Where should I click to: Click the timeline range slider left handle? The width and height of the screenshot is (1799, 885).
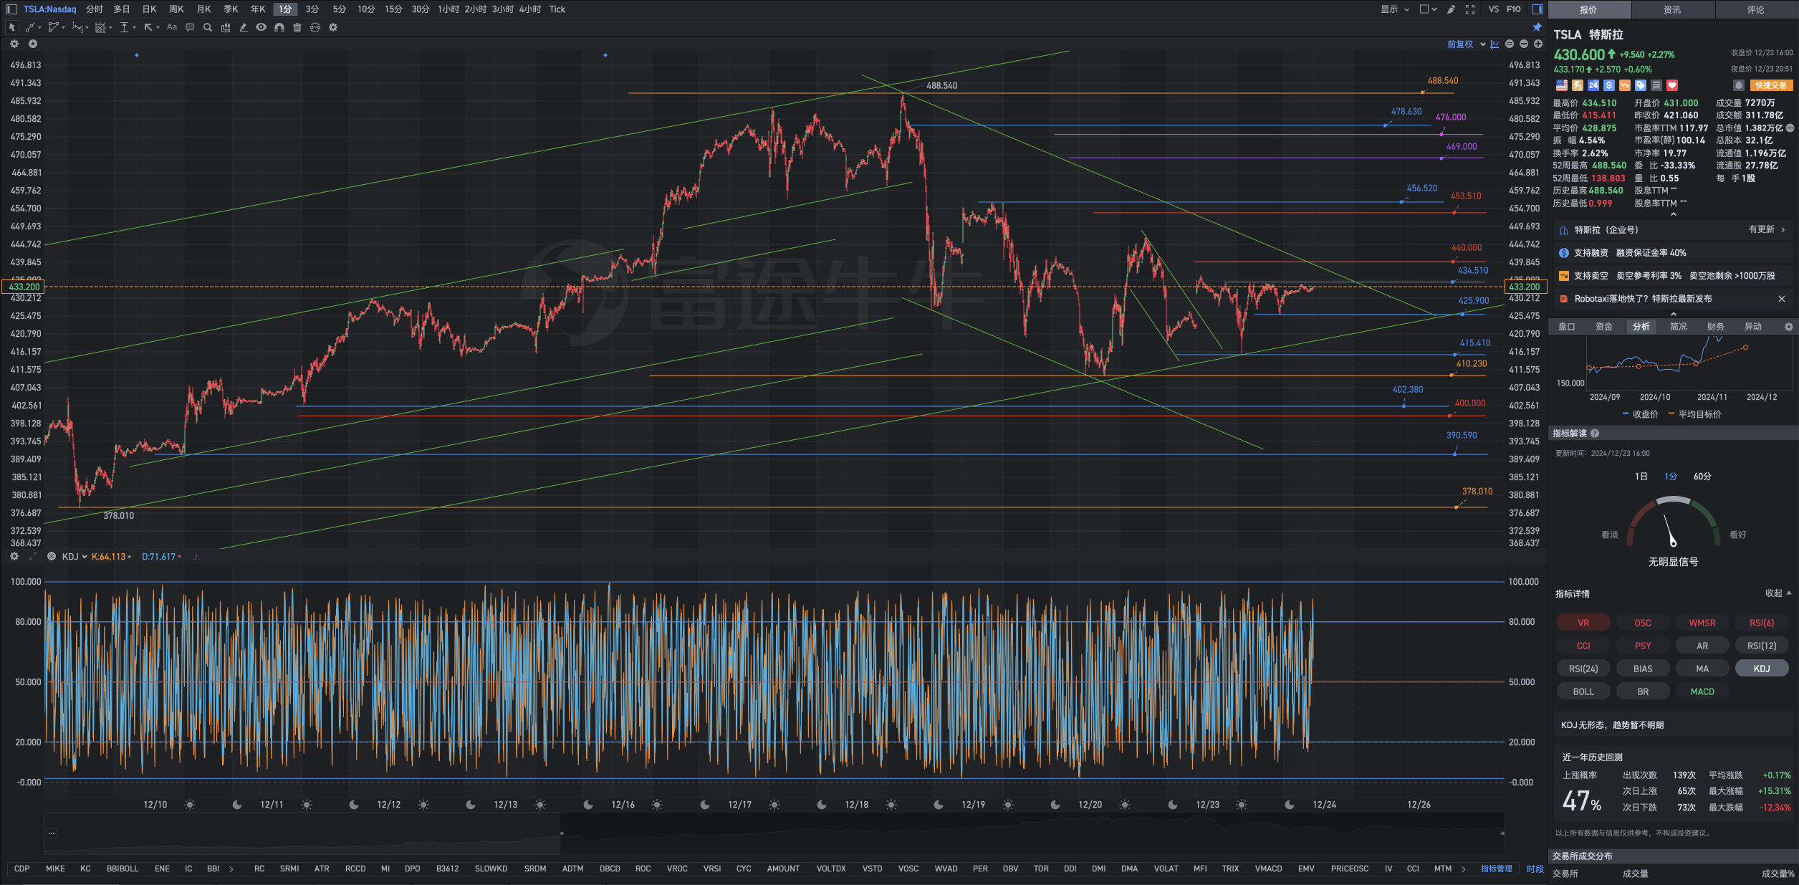coord(562,833)
